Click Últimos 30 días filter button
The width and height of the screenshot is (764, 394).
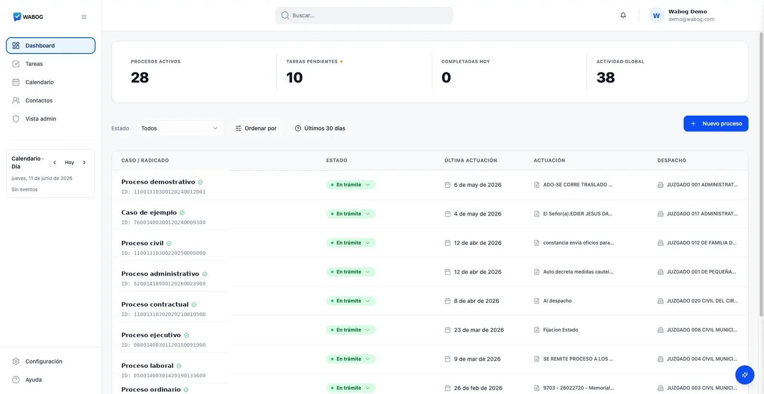click(320, 128)
